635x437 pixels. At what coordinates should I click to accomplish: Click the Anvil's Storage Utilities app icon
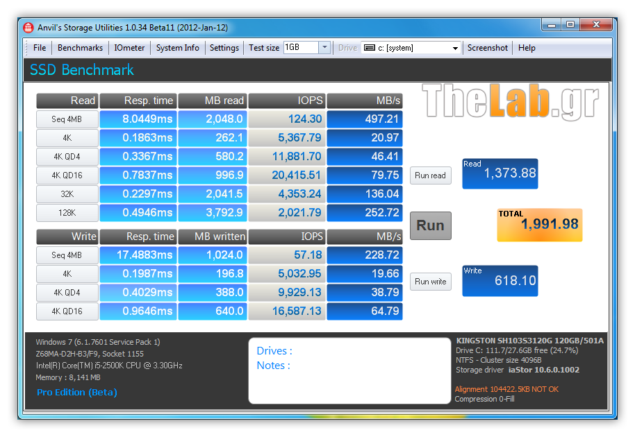(28, 28)
